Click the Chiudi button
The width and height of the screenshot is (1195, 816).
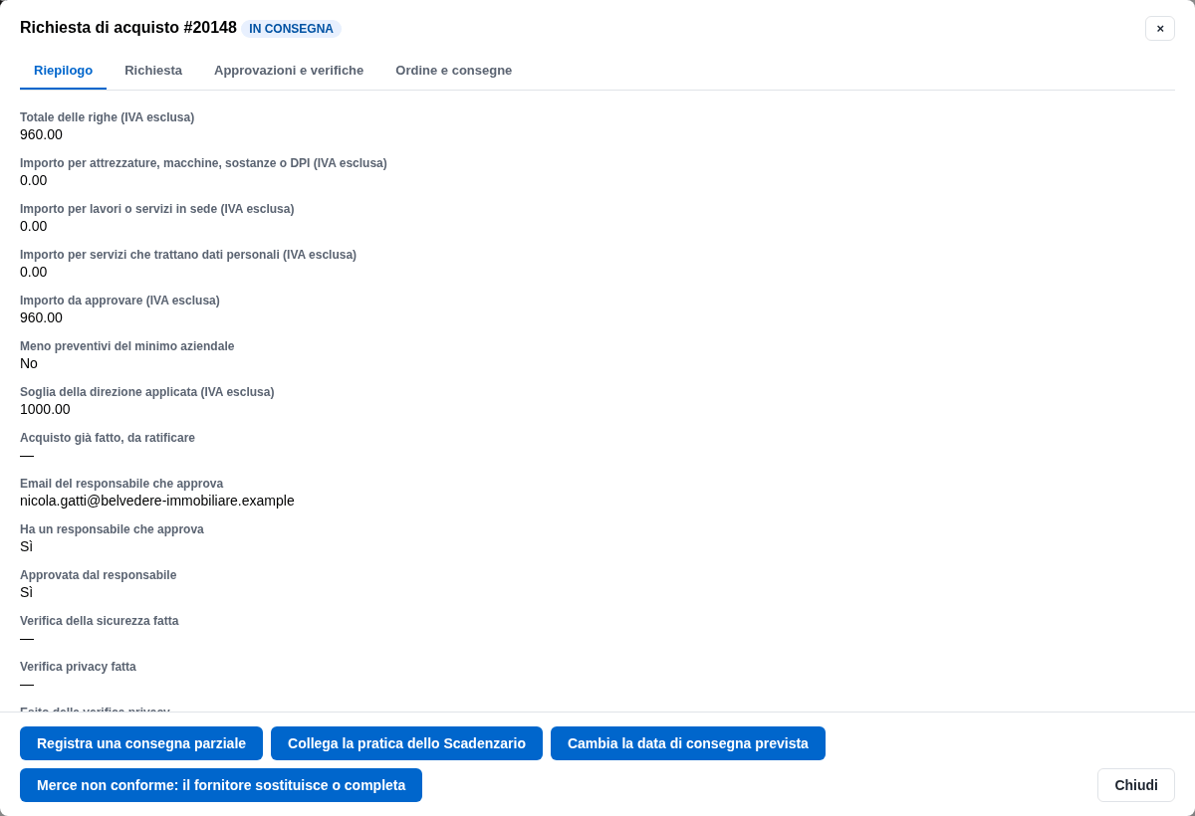[1136, 785]
